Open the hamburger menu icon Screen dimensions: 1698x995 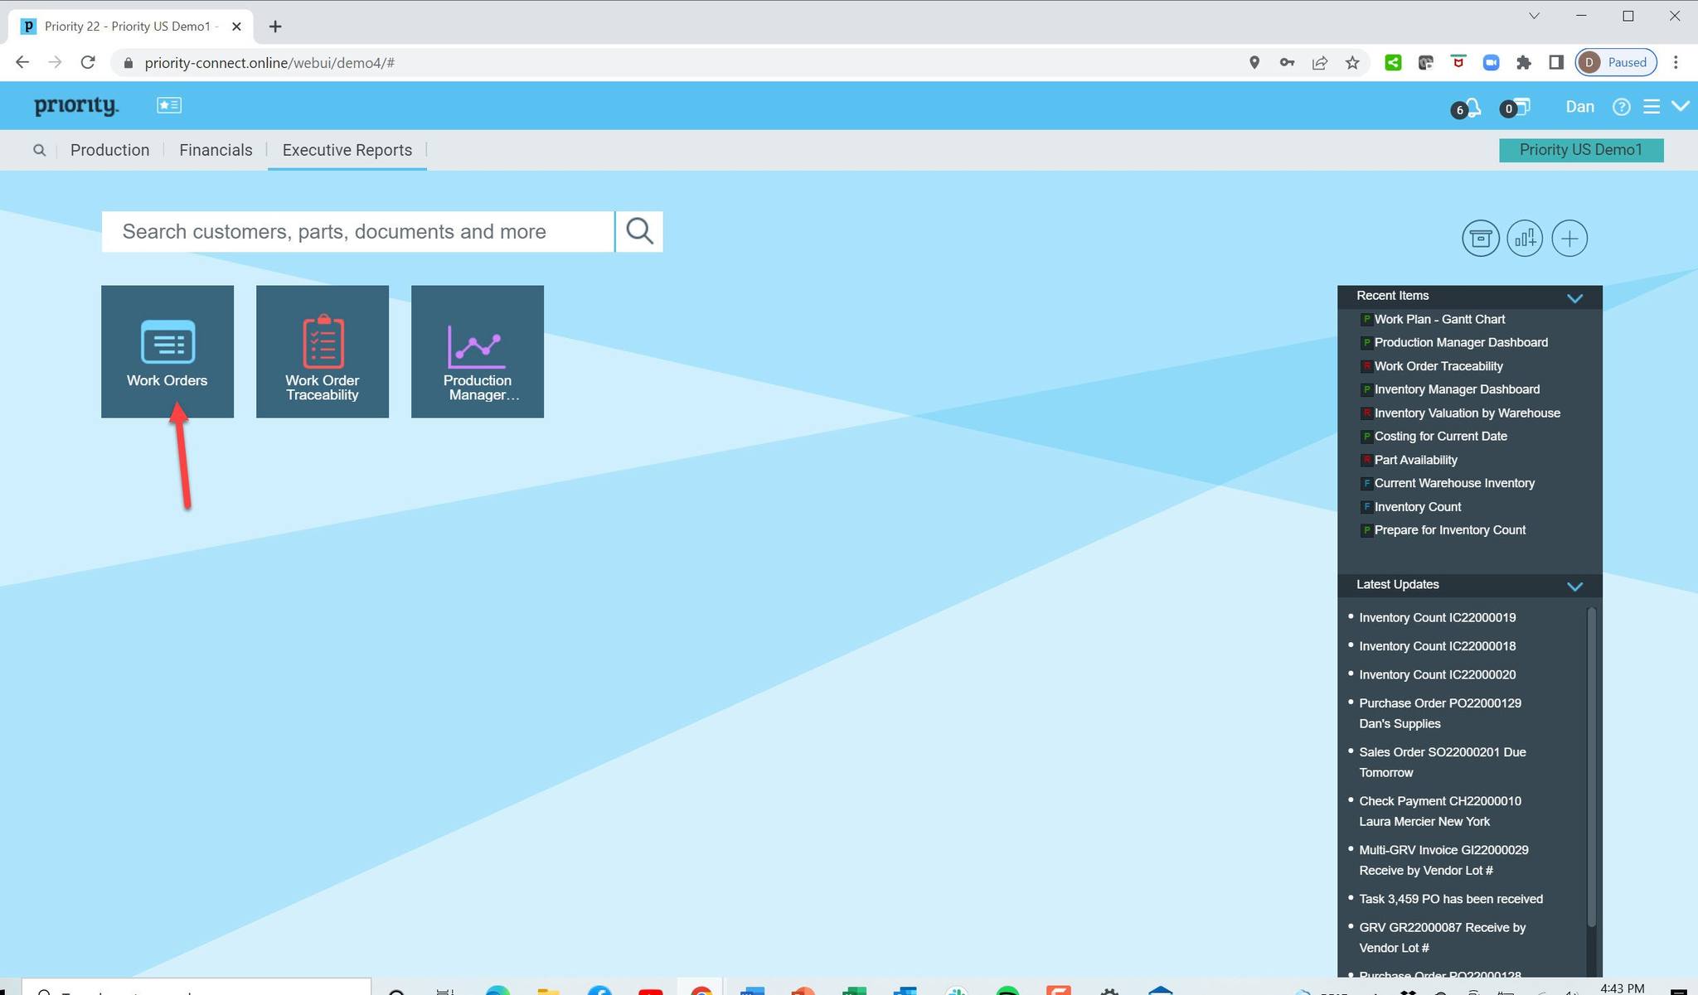(x=1652, y=107)
